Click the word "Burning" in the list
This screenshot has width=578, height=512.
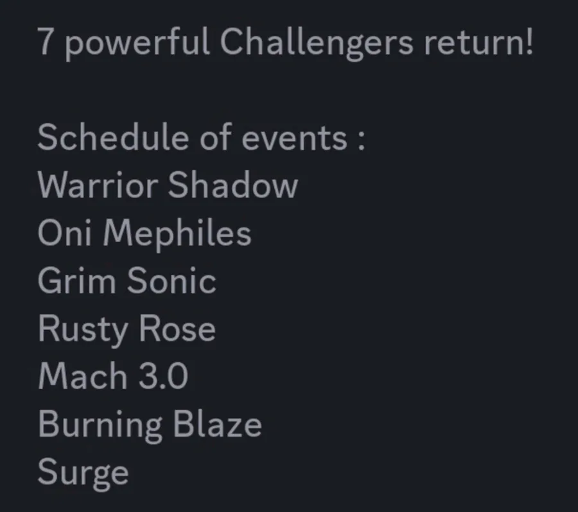click(100, 425)
